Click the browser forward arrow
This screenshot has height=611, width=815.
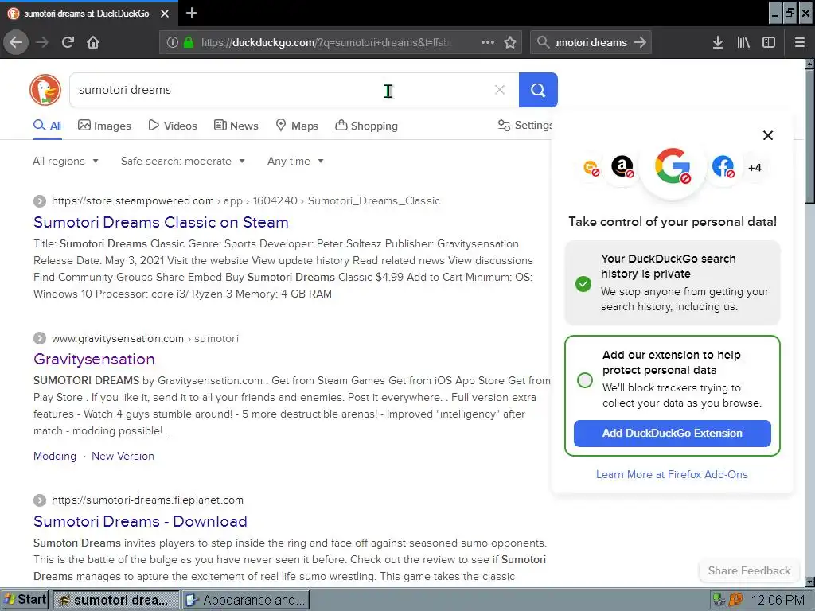[42, 42]
